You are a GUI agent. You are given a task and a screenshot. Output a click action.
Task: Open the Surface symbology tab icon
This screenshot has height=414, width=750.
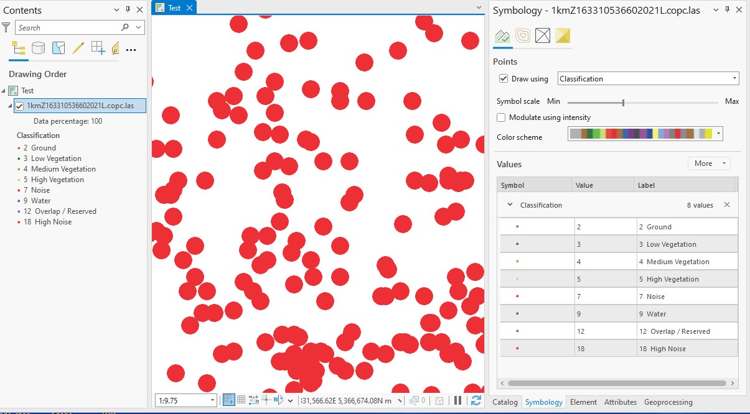tap(563, 36)
